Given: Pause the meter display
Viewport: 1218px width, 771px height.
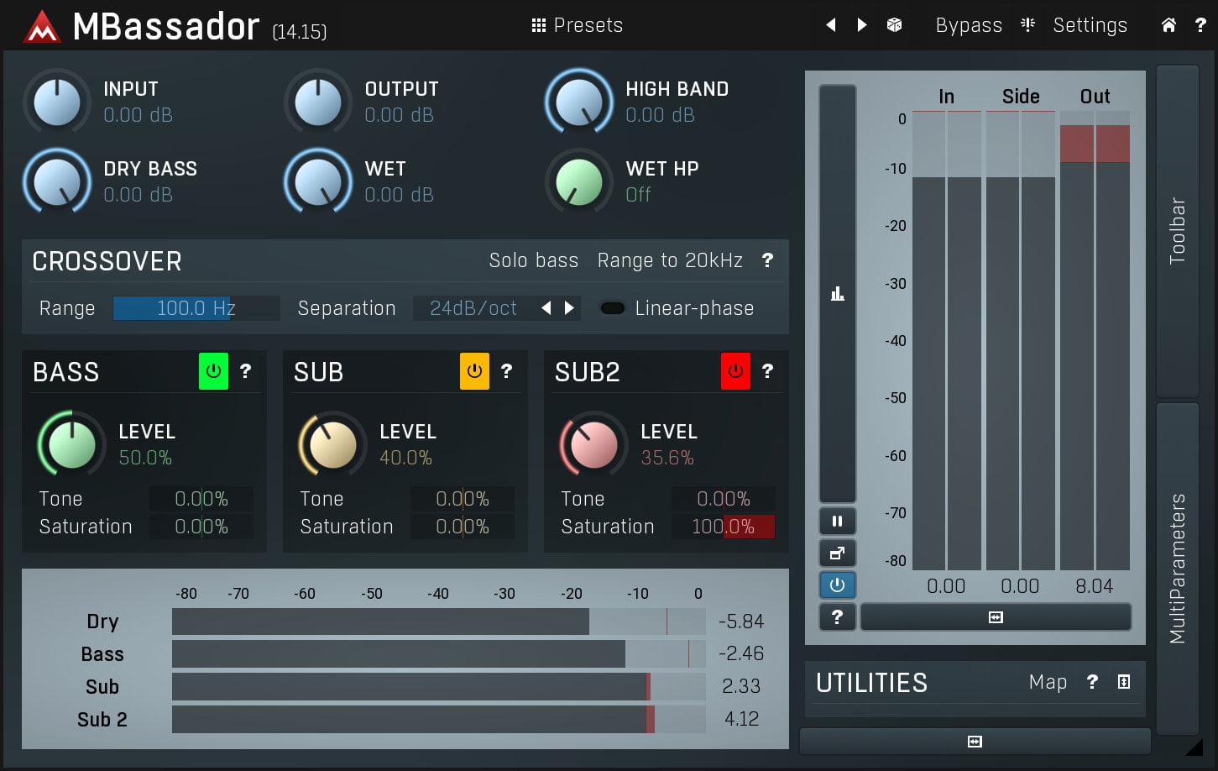Looking at the screenshot, I should click(837, 522).
